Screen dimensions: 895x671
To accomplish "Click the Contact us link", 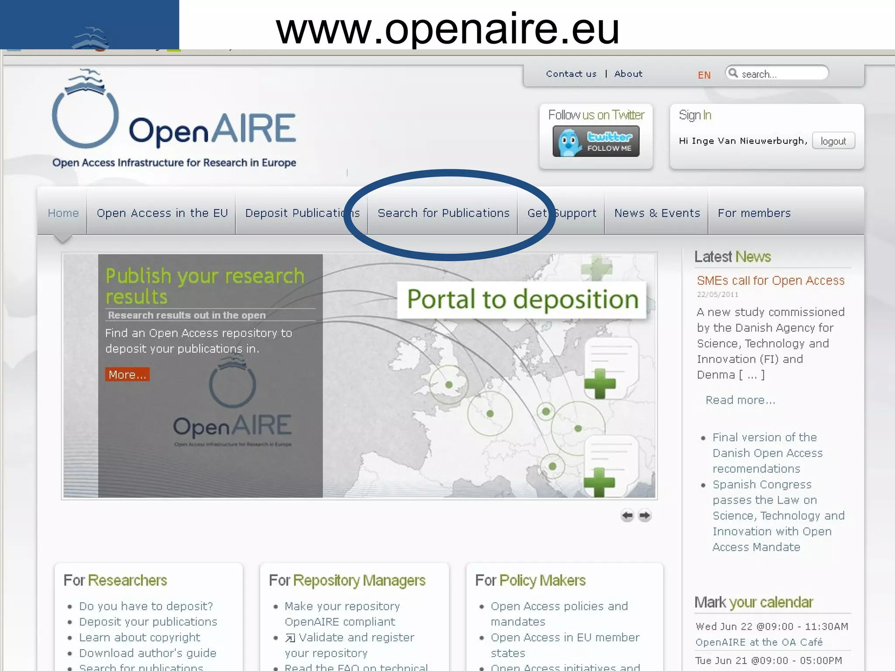I will click(x=571, y=74).
